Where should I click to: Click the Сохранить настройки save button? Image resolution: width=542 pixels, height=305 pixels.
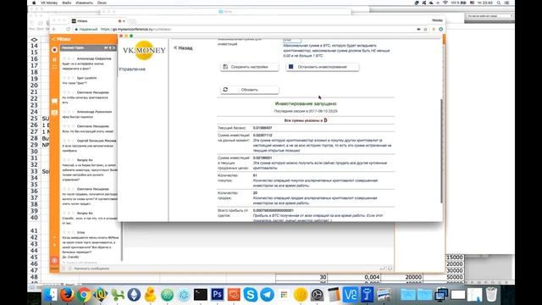[250, 67]
